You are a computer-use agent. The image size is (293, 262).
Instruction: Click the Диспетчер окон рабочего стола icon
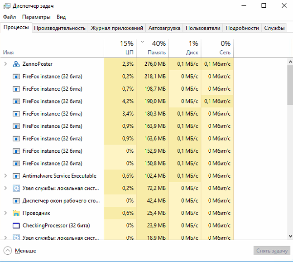click(x=16, y=201)
